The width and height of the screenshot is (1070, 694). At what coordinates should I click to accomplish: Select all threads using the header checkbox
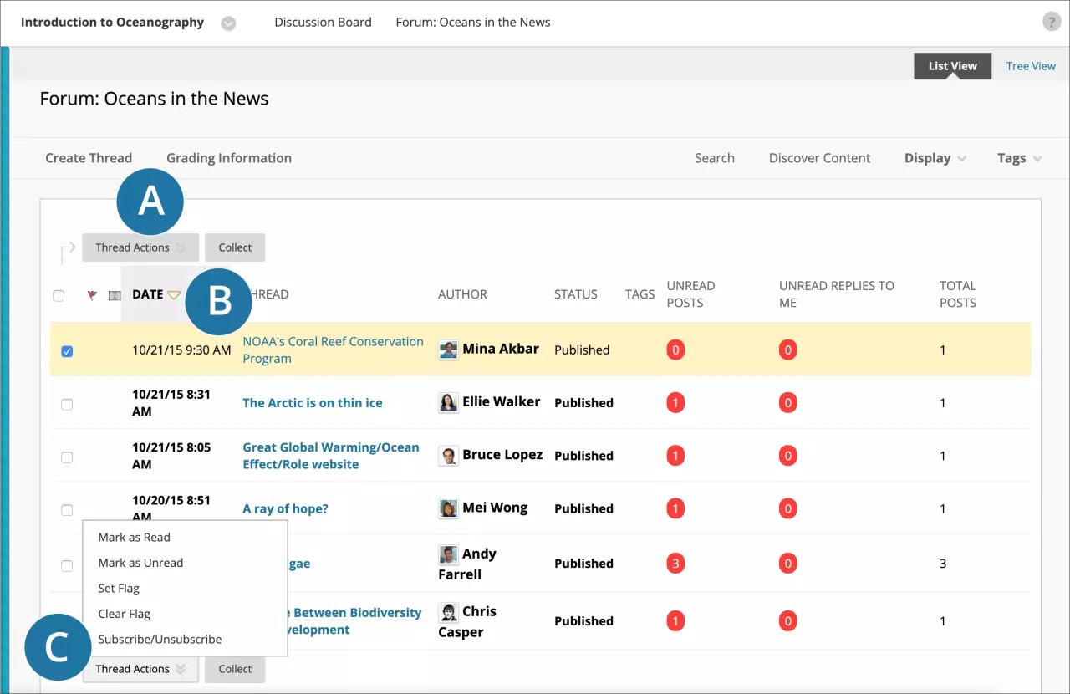(59, 295)
